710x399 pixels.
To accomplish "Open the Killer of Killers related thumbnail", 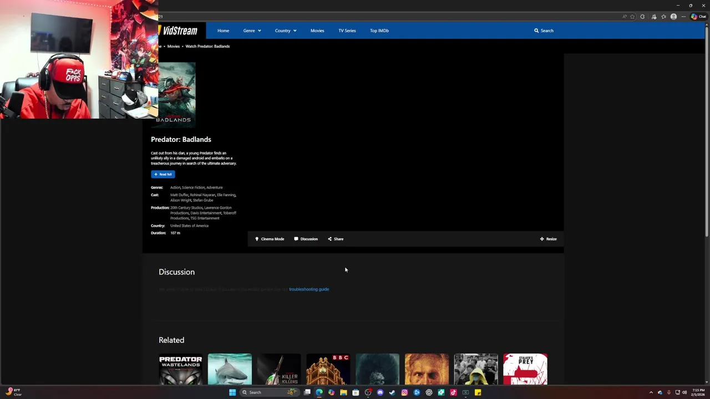I will coord(279,369).
